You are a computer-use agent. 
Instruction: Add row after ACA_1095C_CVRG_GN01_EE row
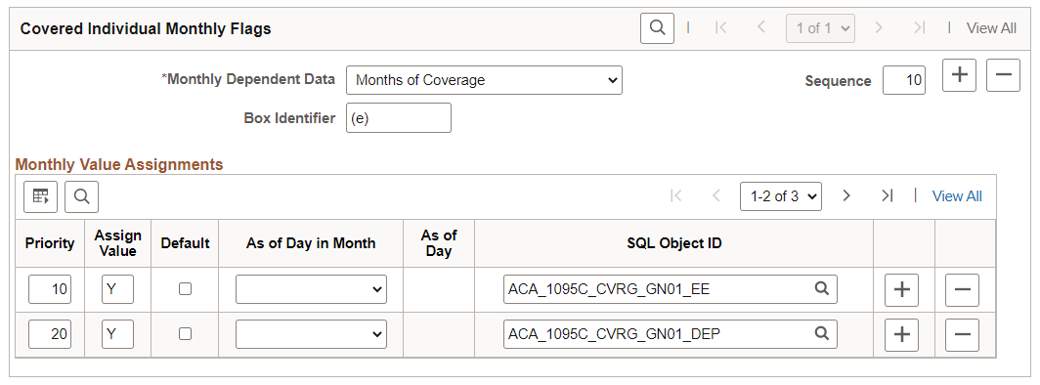901,289
